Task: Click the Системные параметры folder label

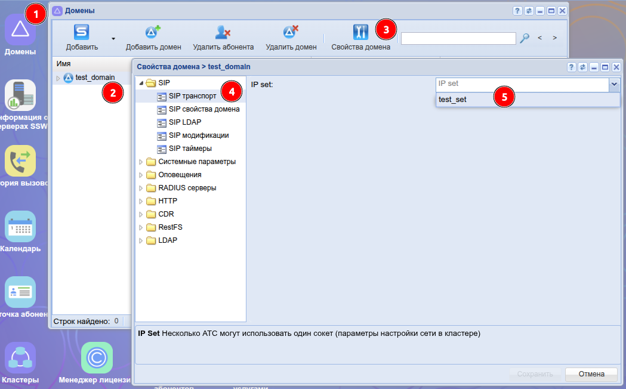Action: pyautogui.click(x=197, y=162)
